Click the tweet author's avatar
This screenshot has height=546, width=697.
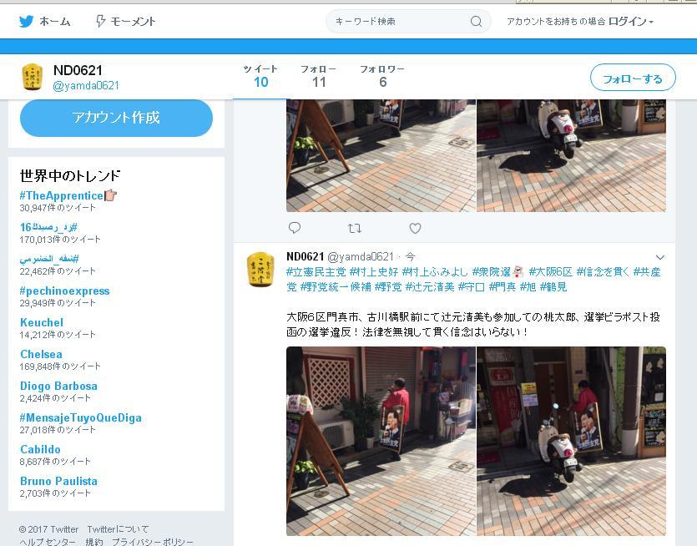(x=260, y=270)
